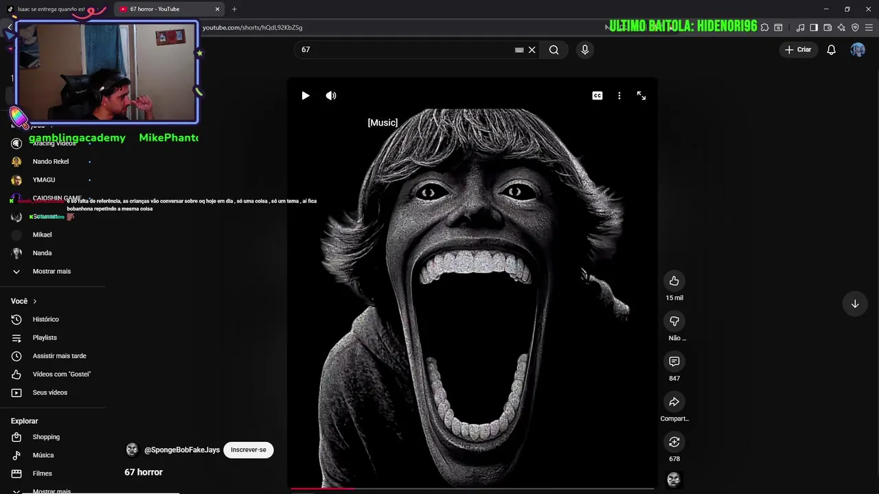879x494 pixels.
Task: Share the Short via the Compartilhar arrow icon
Action: (674, 402)
